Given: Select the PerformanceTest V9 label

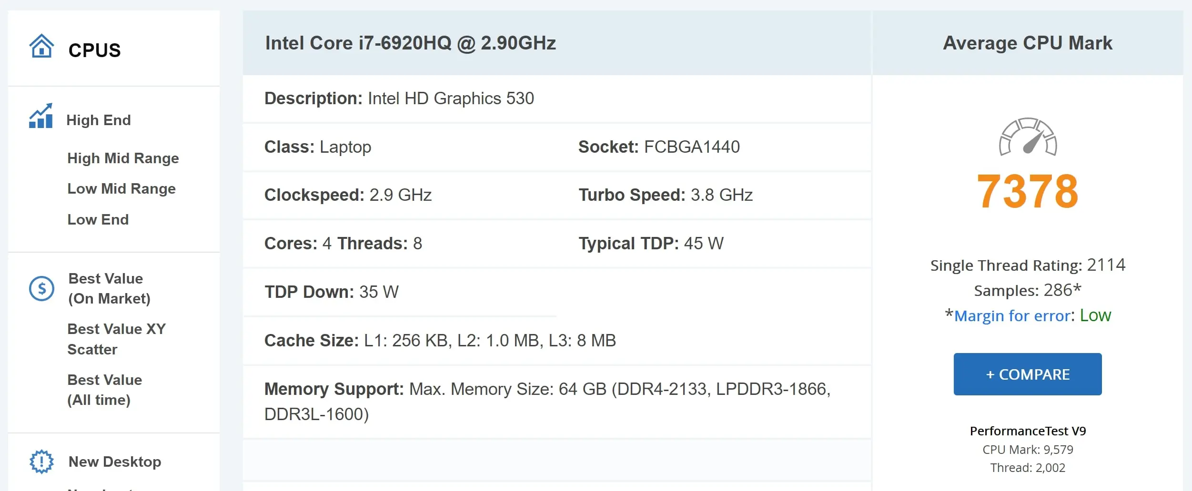Looking at the screenshot, I should point(1028,431).
